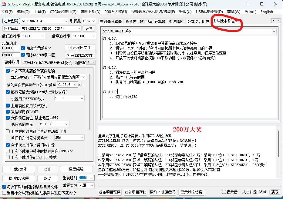The height and width of the screenshot is (199, 283).
Task: Enable 下次下载时使能USB-ISP模式
Action: click(x=8, y=157)
